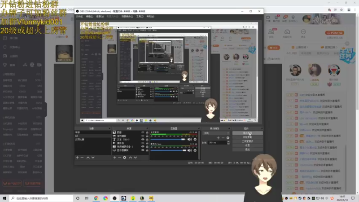This screenshot has height=202, width=359.
Task: Pop out the 来源 dock panel
Action: pos(147,128)
